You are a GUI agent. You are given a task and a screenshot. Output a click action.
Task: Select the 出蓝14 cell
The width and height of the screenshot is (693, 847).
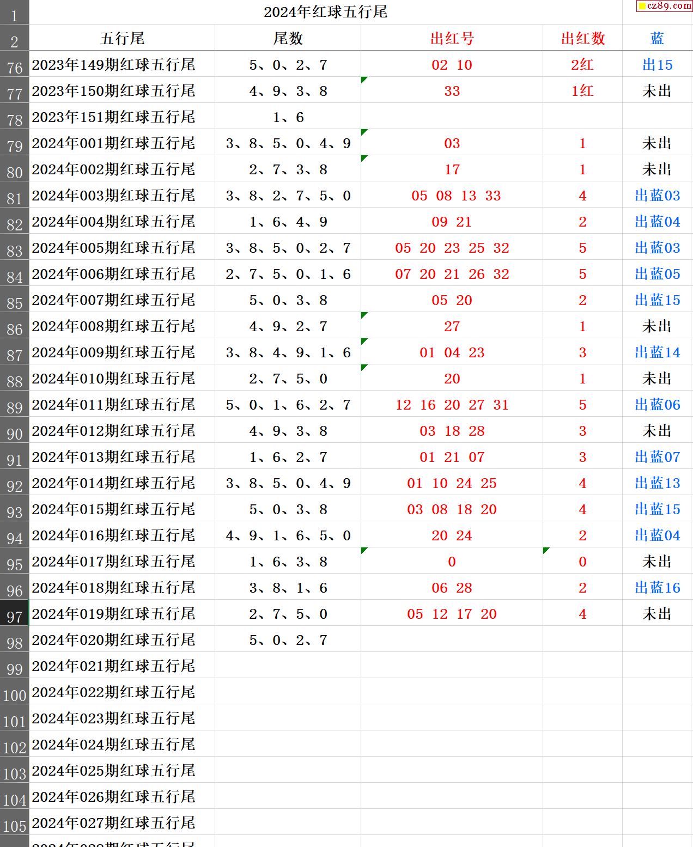(657, 352)
